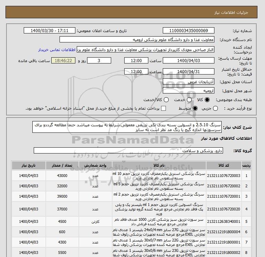Click the response deadline date 1400/04/03 field

tap(188, 61)
